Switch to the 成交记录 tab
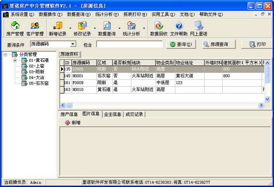The height and width of the screenshot is (187, 274). click(134, 115)
